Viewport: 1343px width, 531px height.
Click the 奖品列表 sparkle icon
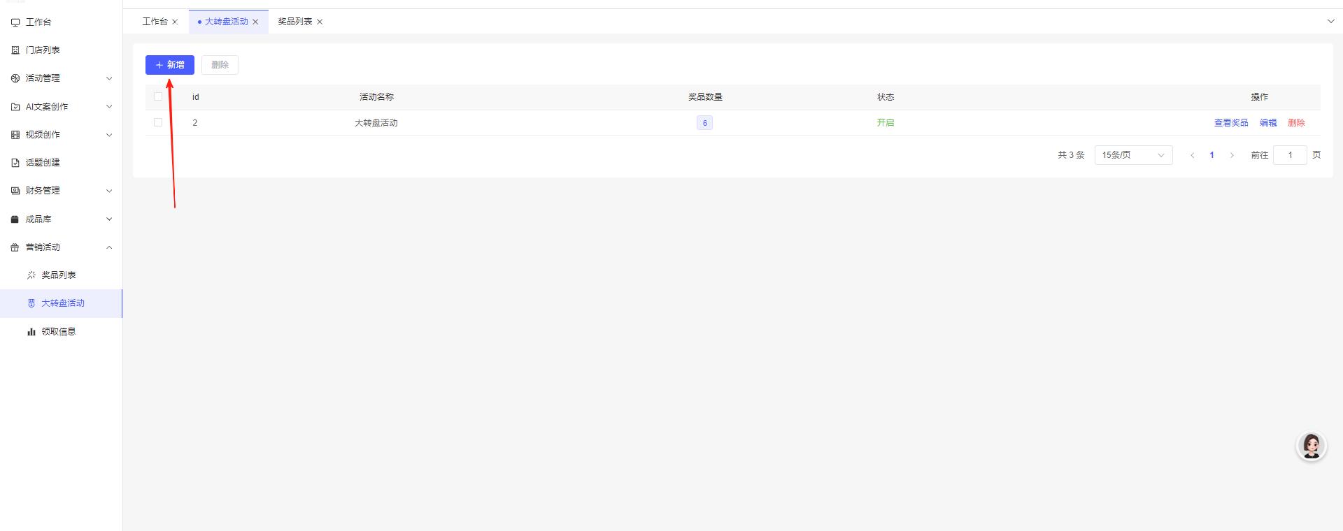(x=31, y=275)
